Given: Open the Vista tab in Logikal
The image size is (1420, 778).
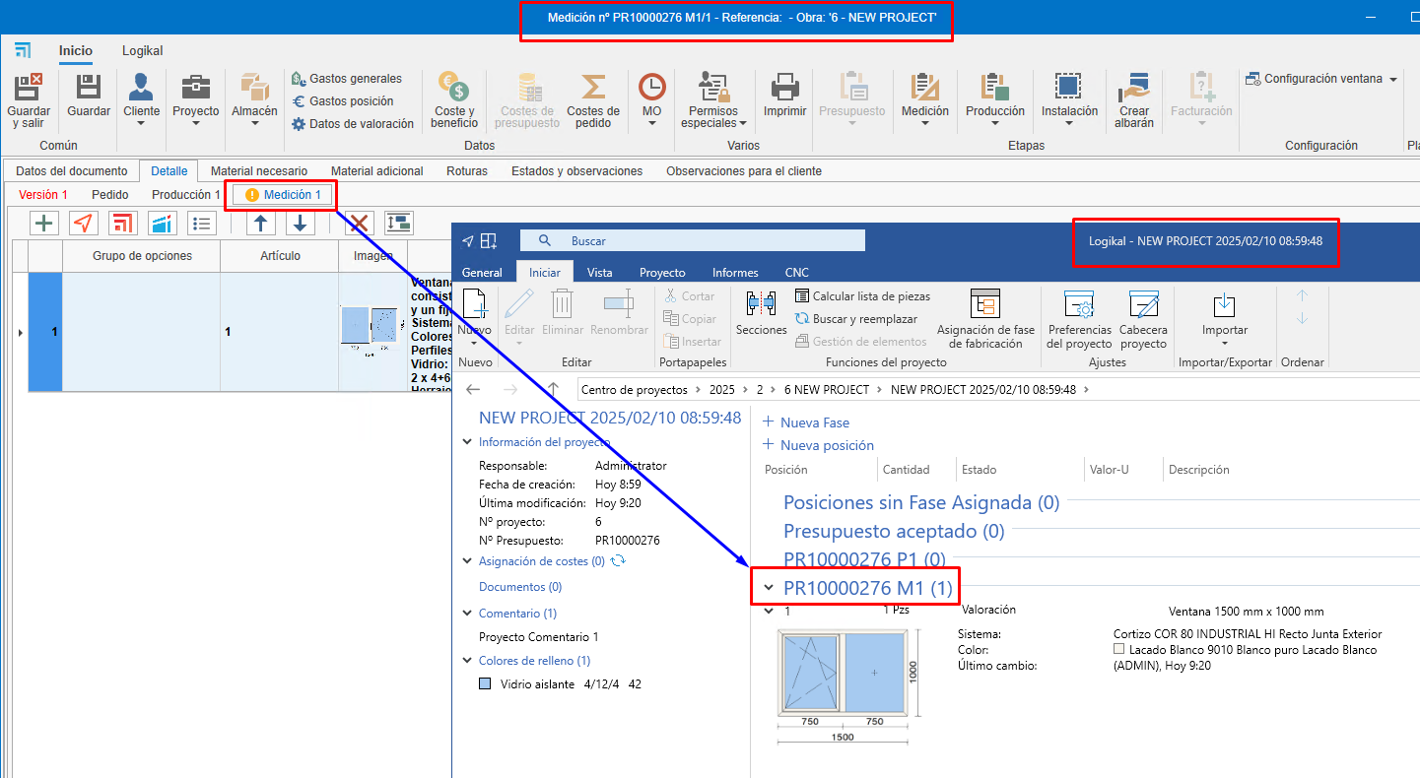Looking at the screenshot, I should 600,273.
